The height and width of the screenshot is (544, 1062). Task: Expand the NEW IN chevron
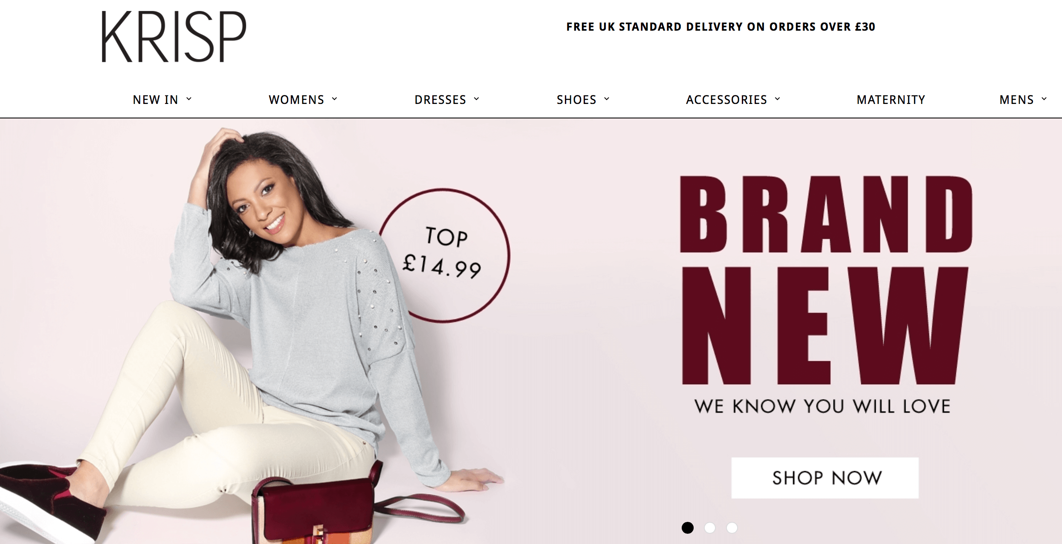[x=189, y=99]
